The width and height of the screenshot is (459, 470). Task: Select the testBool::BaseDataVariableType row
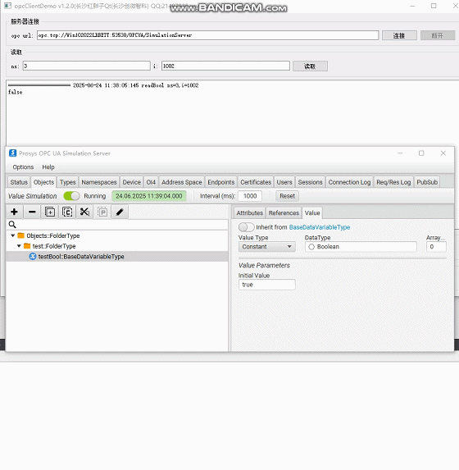117,257
